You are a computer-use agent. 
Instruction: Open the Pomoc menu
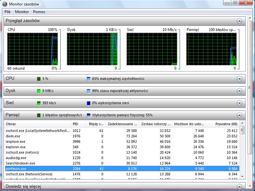point(39,12)
